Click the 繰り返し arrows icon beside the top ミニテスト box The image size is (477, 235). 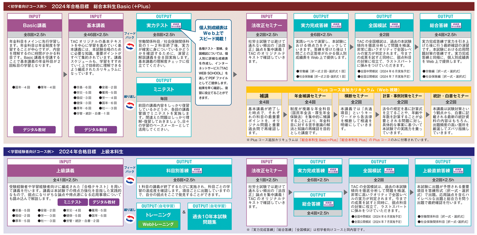click(x=129, y=106)
